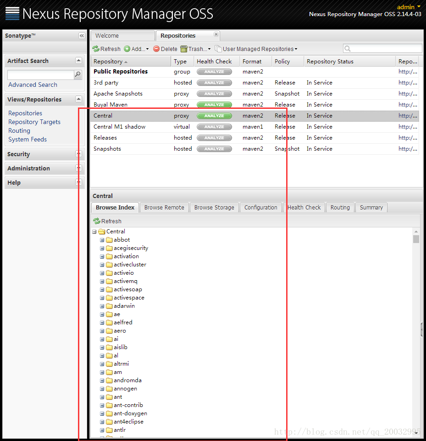Close the Repositories tab

[x=216, y=34]
